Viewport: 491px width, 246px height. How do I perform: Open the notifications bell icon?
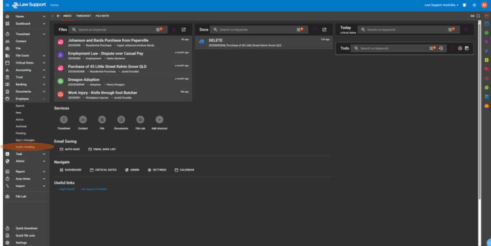(x=464, y=5)
